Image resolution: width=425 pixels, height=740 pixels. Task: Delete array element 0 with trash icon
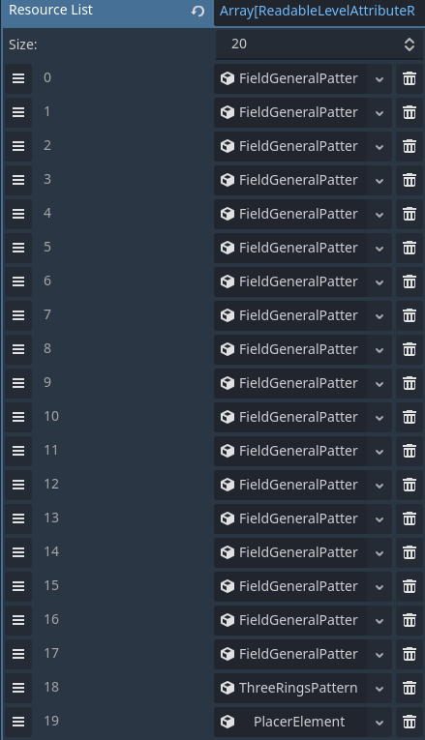point(410,78)
